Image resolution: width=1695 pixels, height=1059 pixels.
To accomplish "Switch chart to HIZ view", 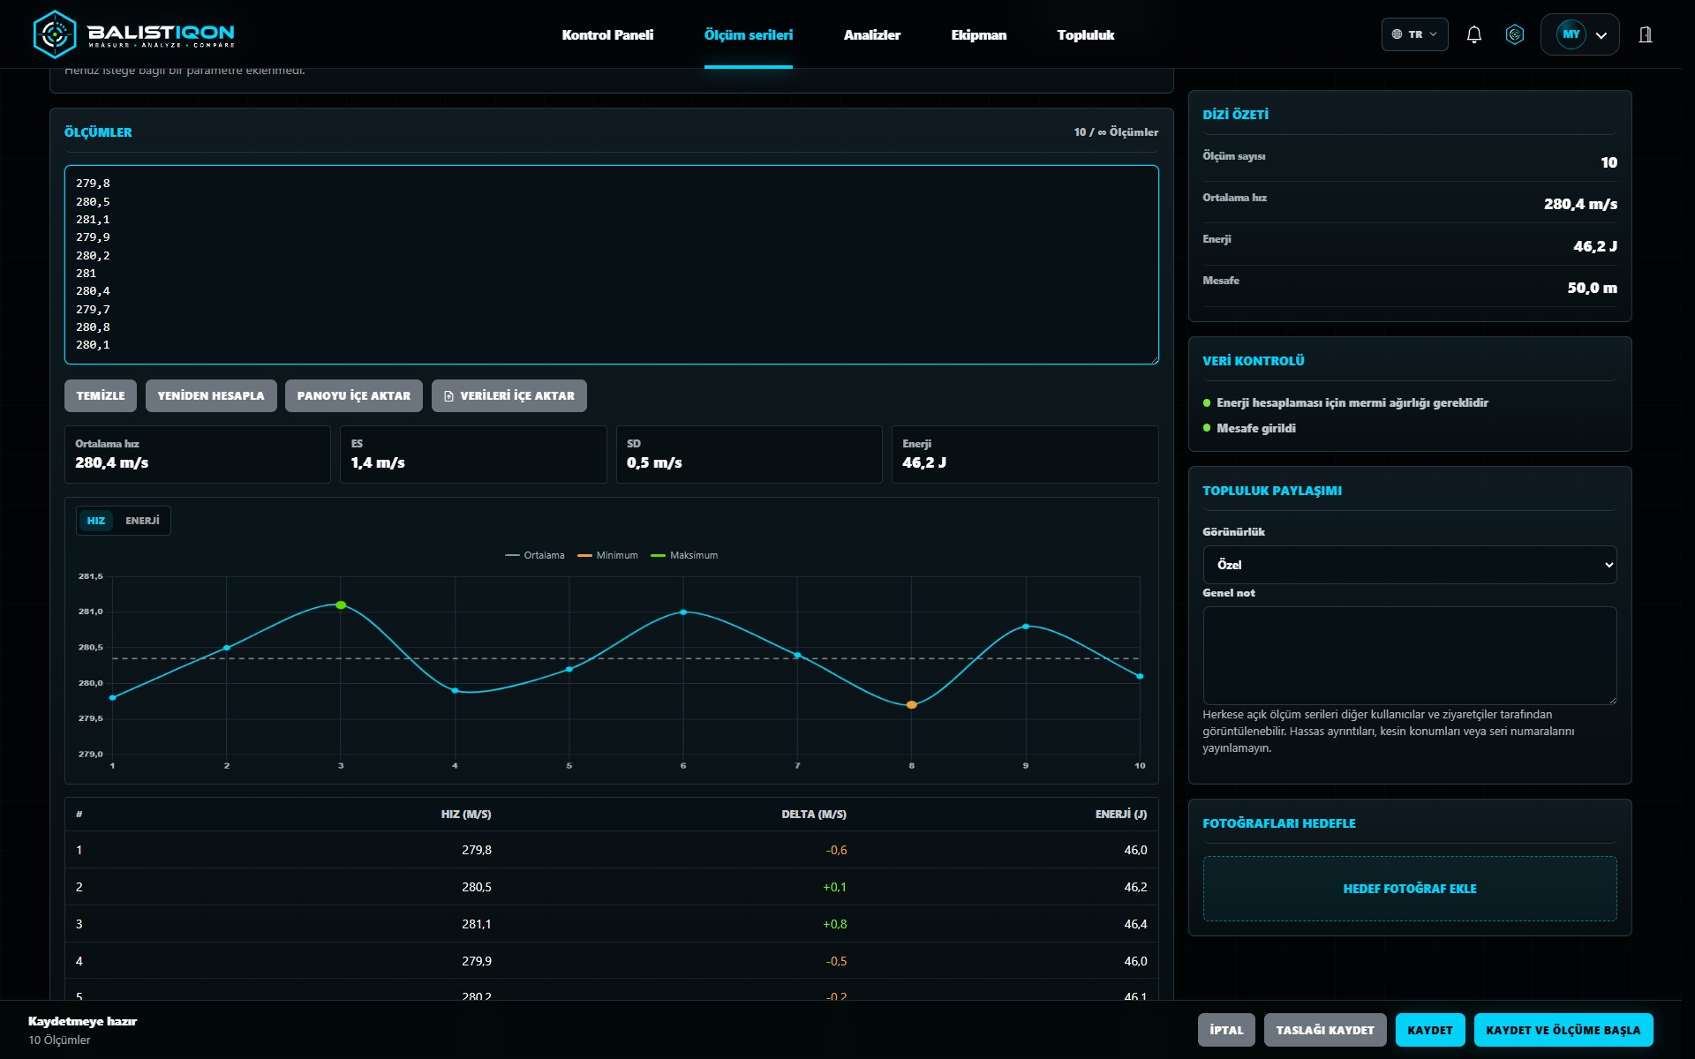I will [x=96, y=521].
